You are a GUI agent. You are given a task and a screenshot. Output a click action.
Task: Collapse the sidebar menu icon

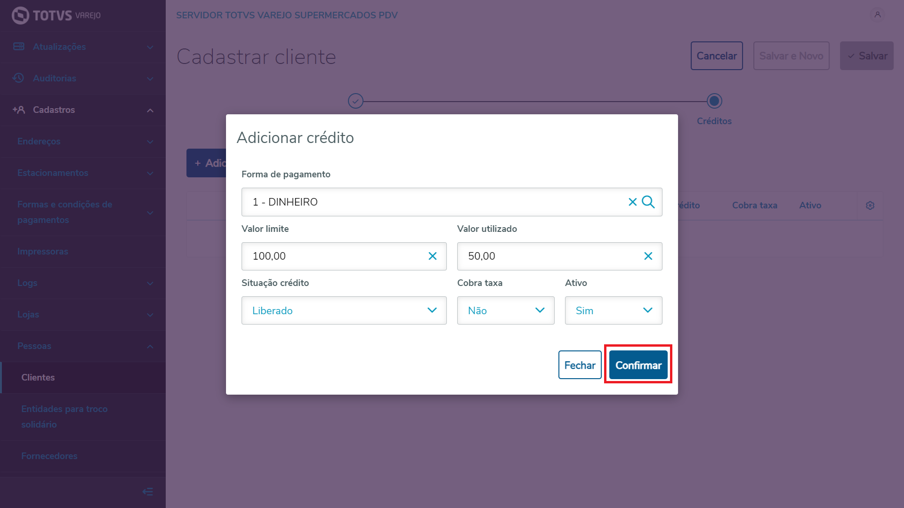(147, 492)
